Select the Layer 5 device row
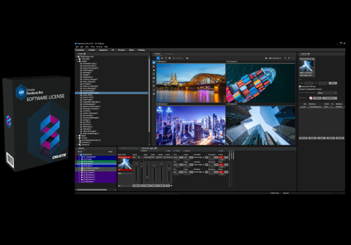351x245 pixels. click(96, 166)
